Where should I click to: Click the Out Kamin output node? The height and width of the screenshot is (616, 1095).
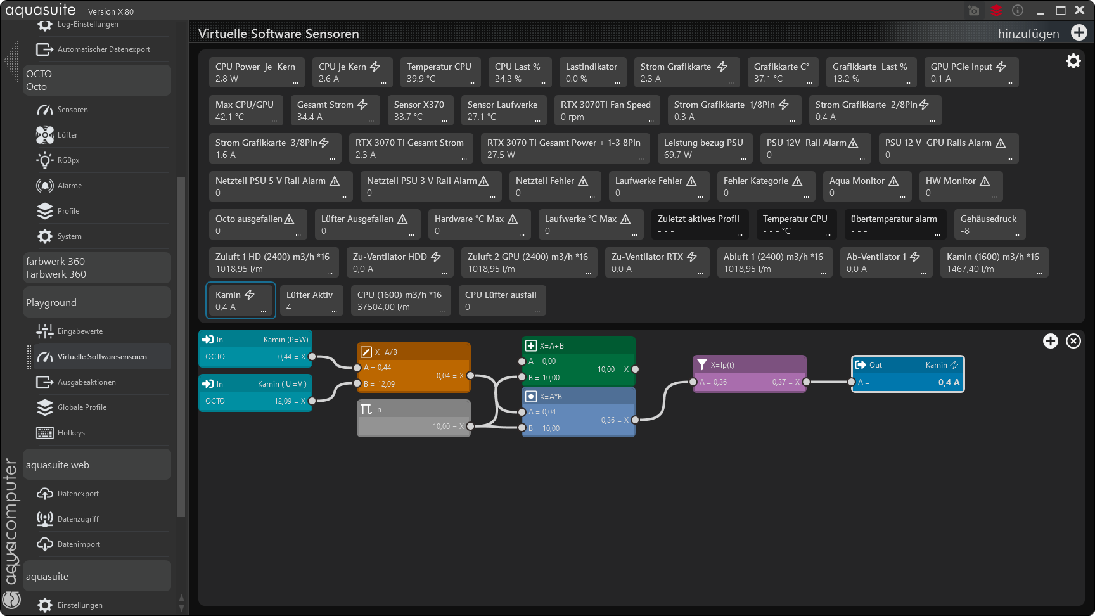coord(907,374)
